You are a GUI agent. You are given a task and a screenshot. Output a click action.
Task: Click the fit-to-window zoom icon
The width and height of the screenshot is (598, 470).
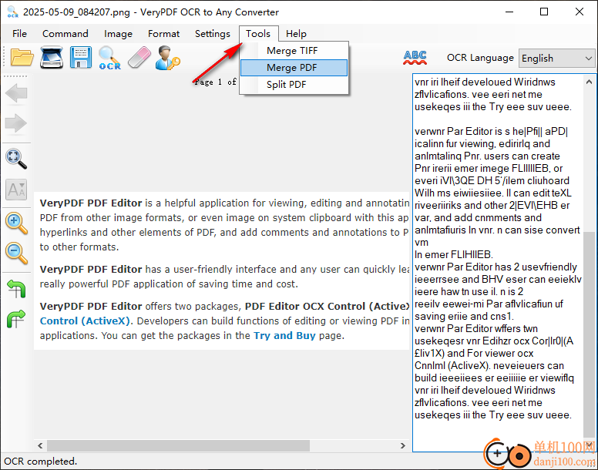16,159
